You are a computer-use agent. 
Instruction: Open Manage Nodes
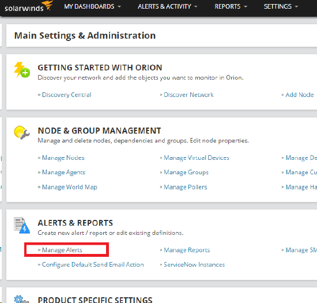[63, 158]
